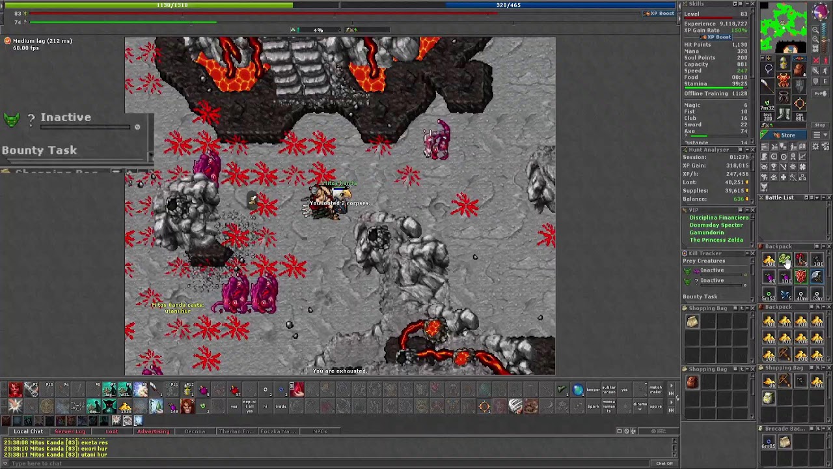Select VIP entry 'Doomsday Specter'
Image resolution: width=833 pixels, height=469 pixels.
[x=716, y=225]
